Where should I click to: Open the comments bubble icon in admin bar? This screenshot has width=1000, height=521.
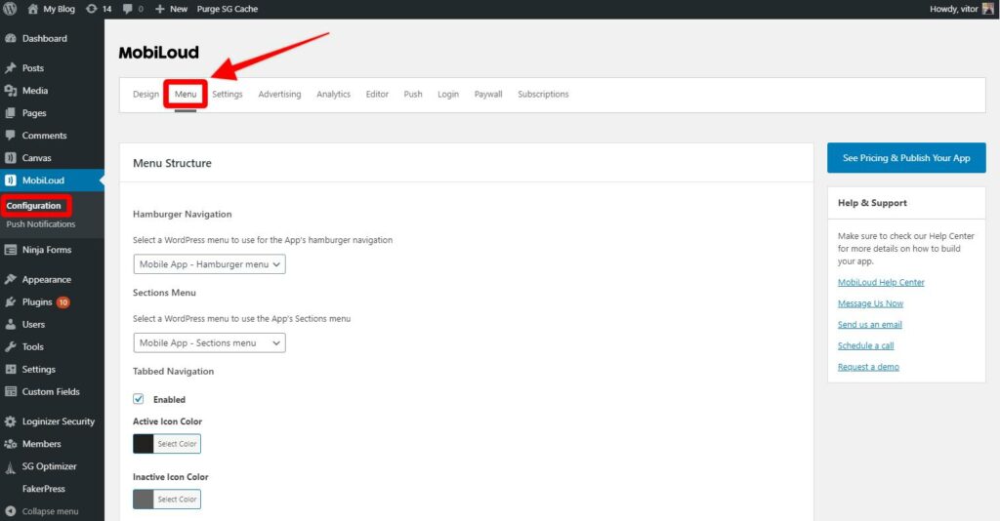coord(128,9)
